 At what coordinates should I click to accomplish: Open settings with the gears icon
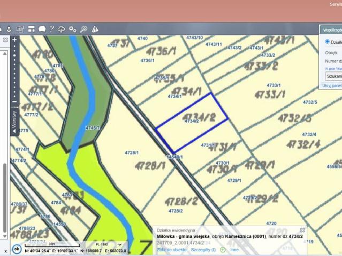pos(73,29)
